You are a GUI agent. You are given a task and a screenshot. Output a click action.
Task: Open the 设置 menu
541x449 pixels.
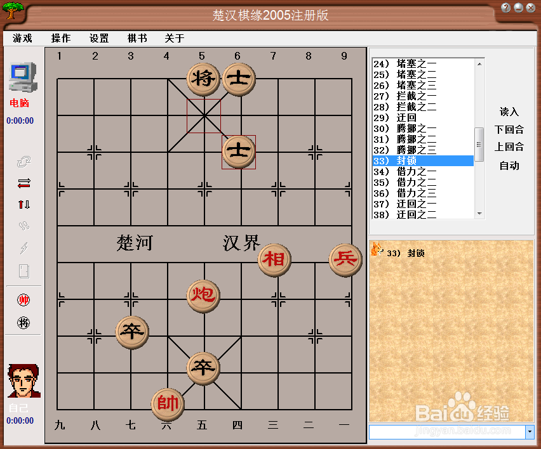pyautogui.click(x=99, y=38)
